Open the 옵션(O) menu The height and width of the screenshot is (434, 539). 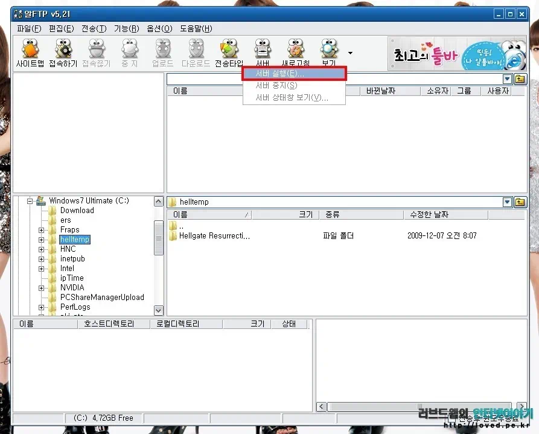(159, 28)
